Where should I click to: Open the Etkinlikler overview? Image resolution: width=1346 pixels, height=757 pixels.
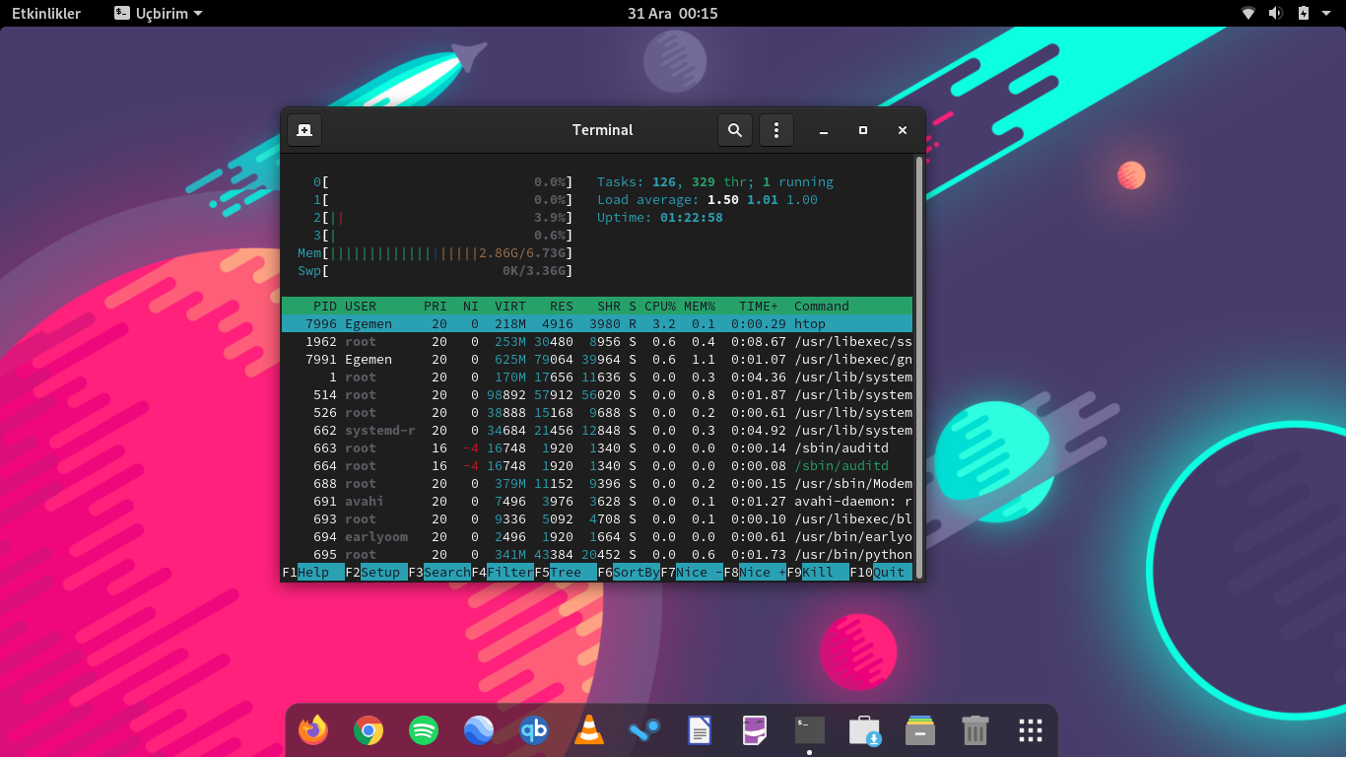tap(46, 14)
